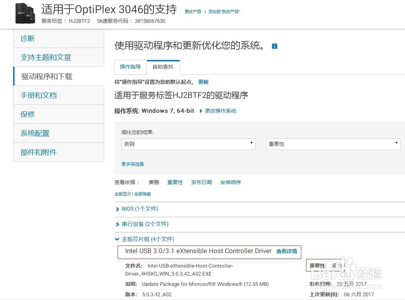Switch to the 操作指导 tab
The image size is (405, 300).
130,67
